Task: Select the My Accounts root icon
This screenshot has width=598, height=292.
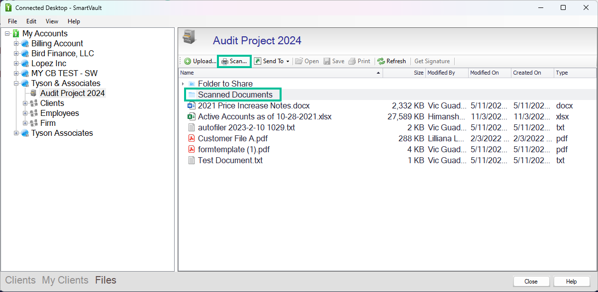Action: pyautogui.click(x=16, y=33)
